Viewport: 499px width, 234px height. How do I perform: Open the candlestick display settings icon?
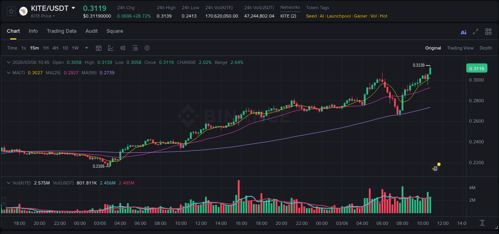coord(123,48)
